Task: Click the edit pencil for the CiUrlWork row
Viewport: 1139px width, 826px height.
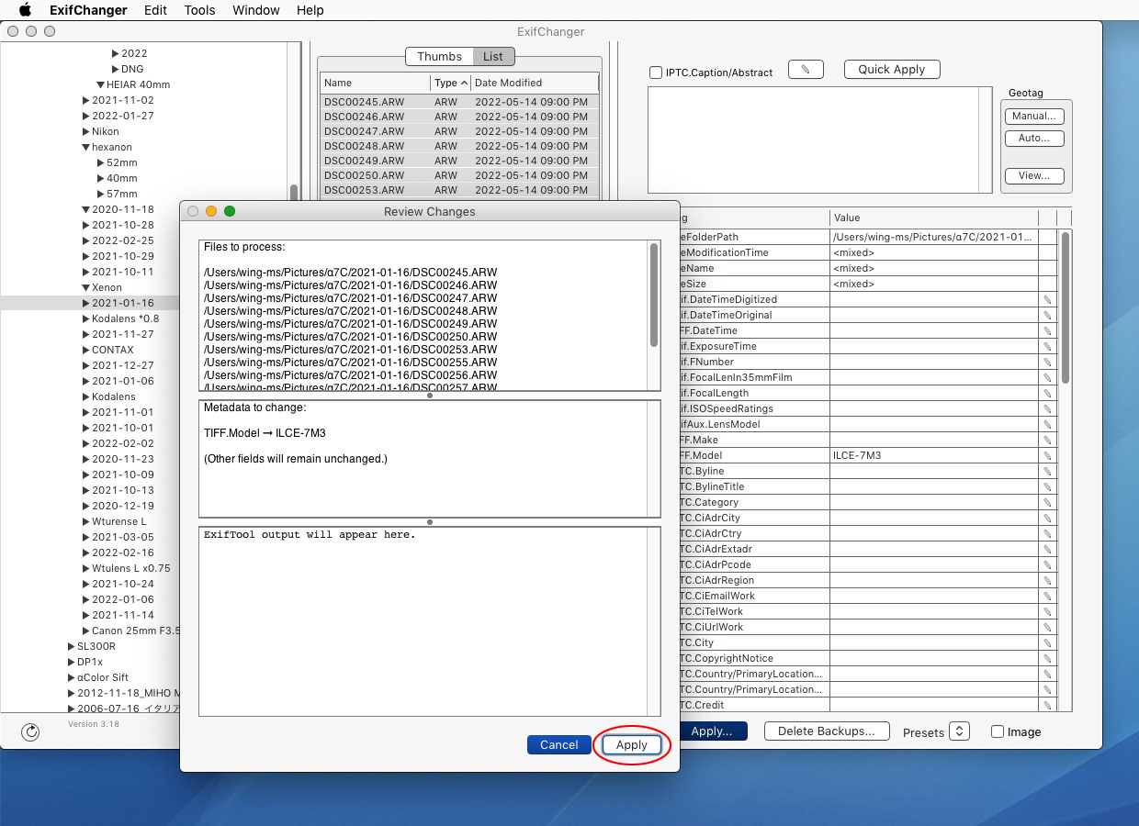Action: point(1046,627)
